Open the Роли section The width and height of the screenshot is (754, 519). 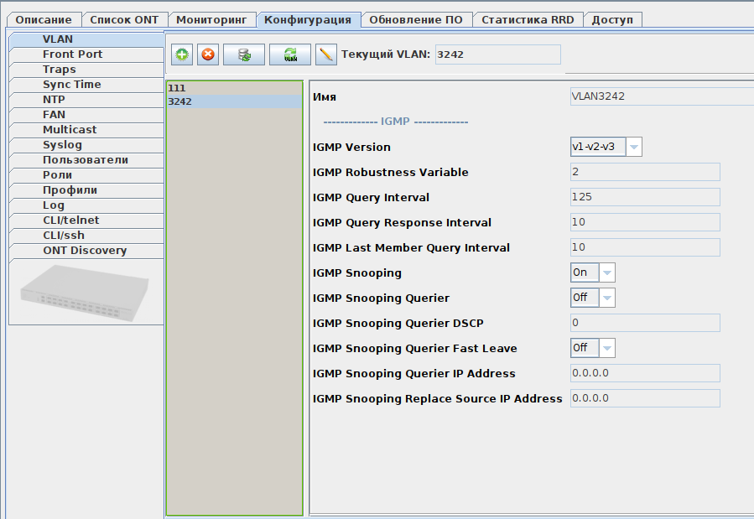[86, 175]
